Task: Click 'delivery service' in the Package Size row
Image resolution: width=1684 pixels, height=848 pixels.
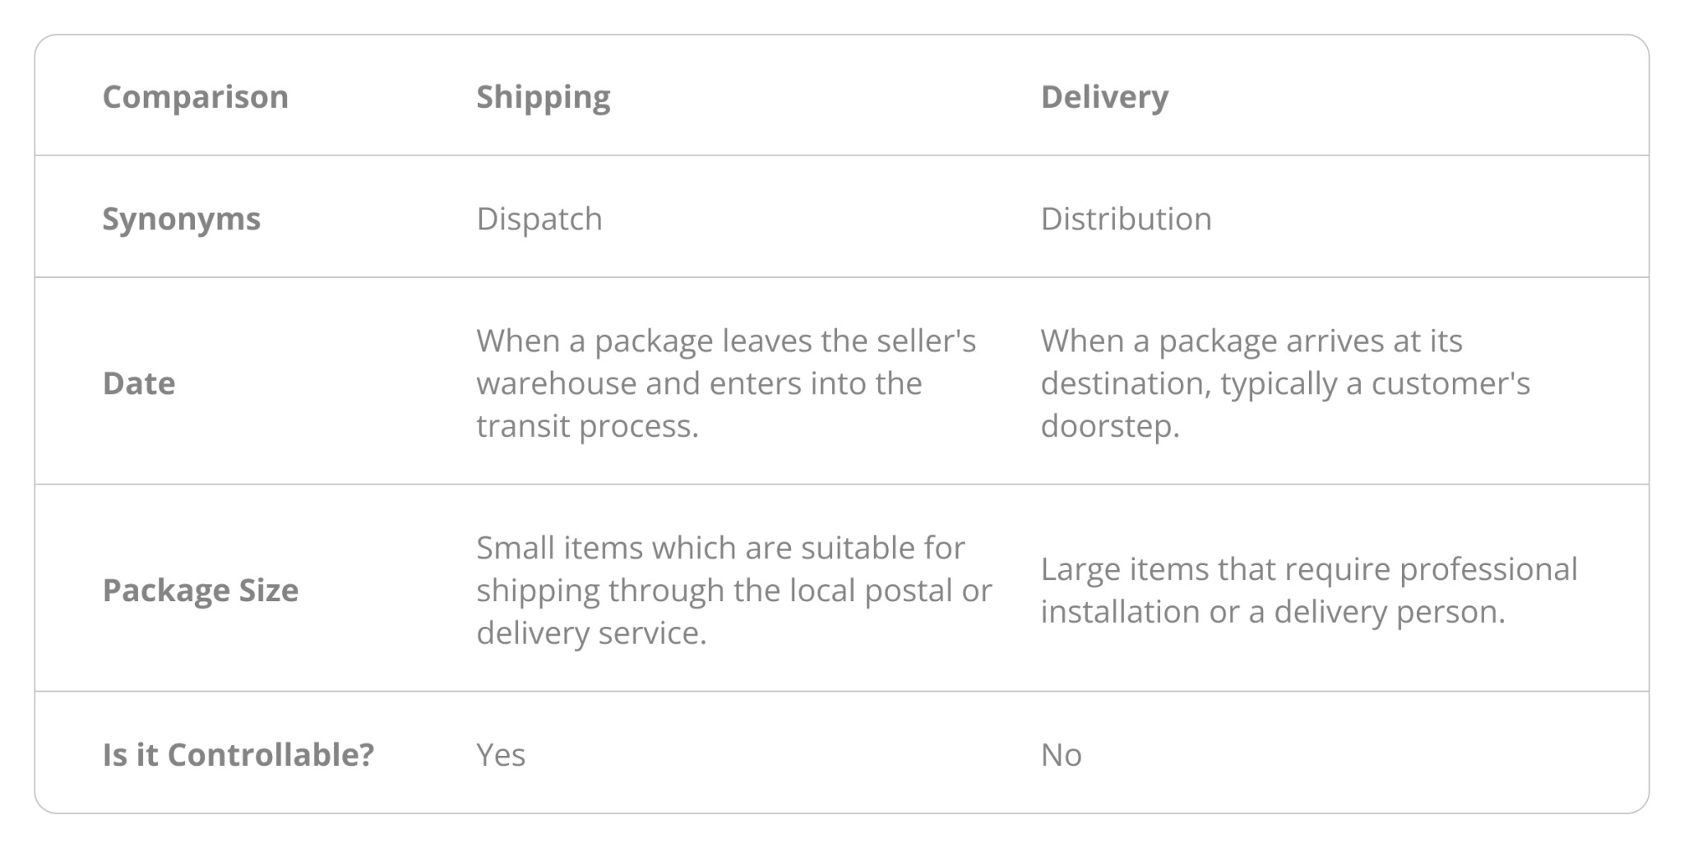Action: [590, 633]
